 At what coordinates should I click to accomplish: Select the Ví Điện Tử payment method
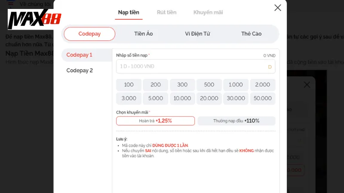(x=197, y=34)
